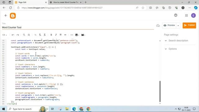Open File Explorer from taskbar
This screenshot has width=199, height=112.
tap(67, 109)
